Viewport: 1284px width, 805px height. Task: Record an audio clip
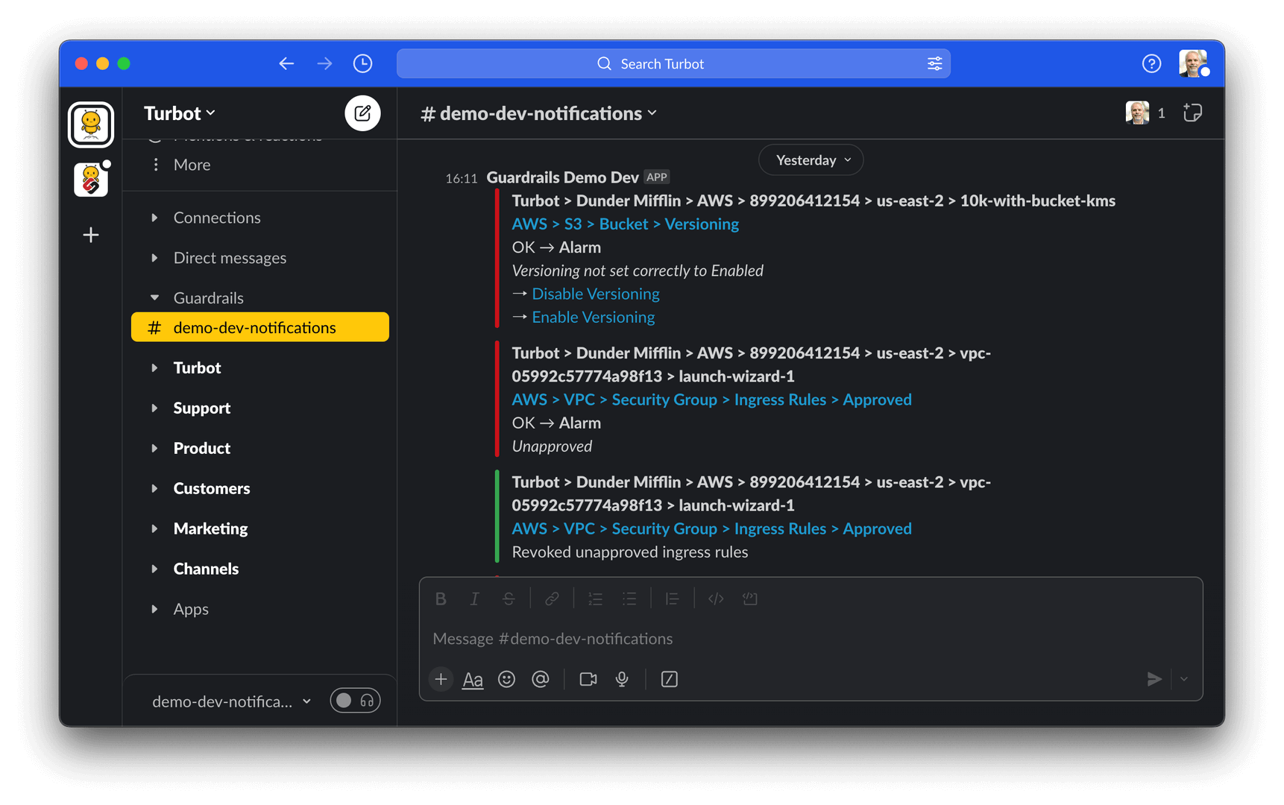(x=622, y=679)
